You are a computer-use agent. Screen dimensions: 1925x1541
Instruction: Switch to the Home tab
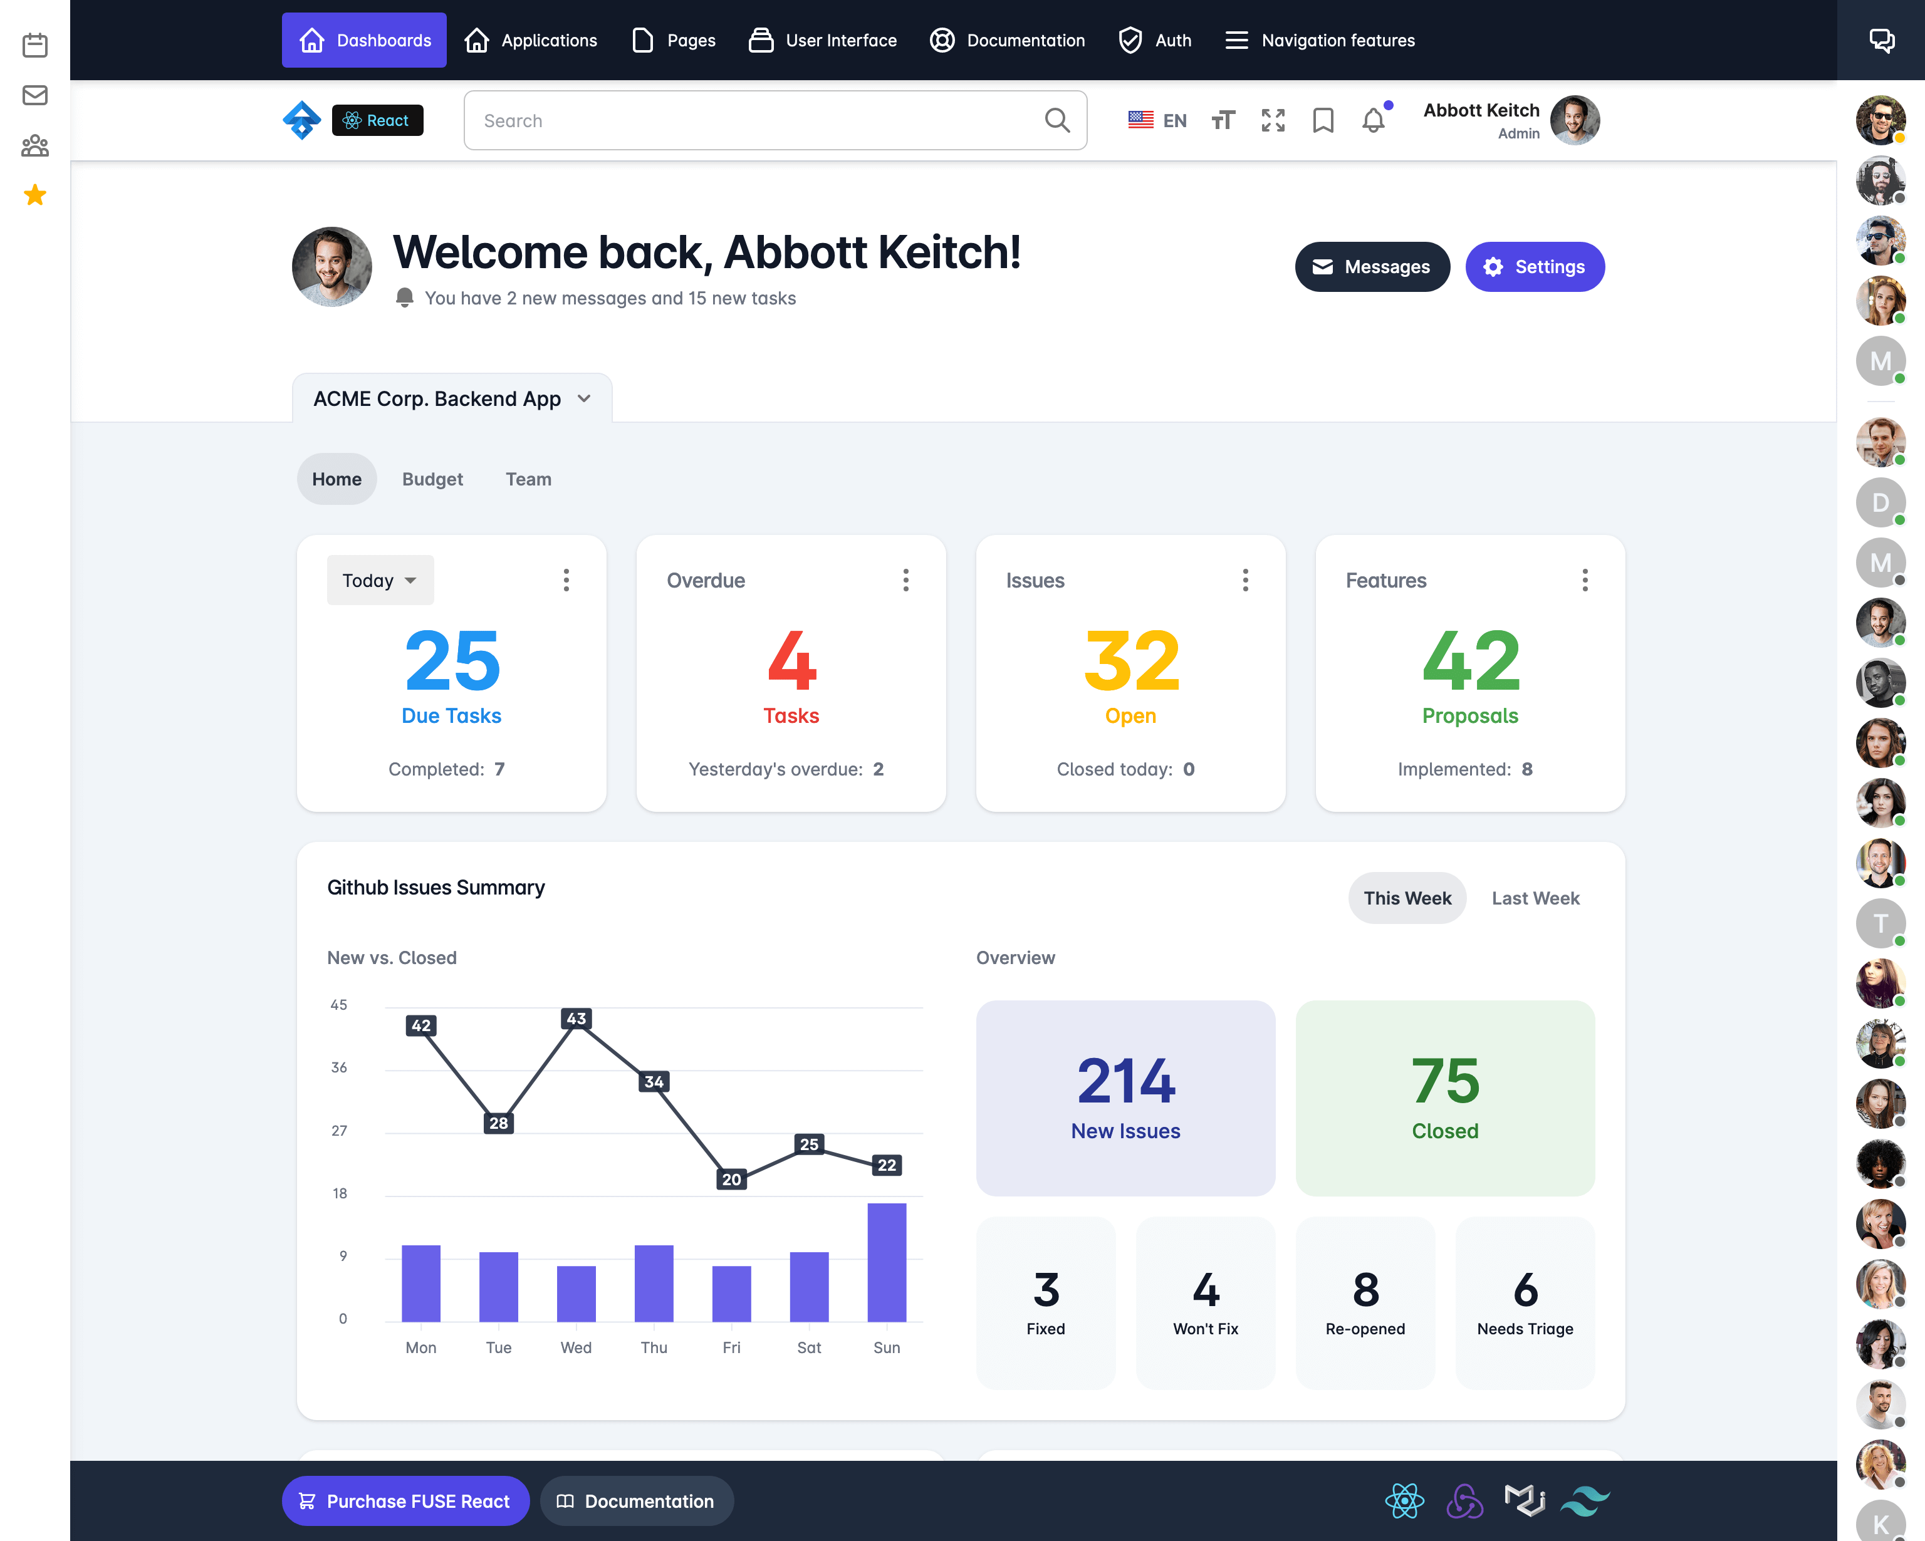click(336, 479)
